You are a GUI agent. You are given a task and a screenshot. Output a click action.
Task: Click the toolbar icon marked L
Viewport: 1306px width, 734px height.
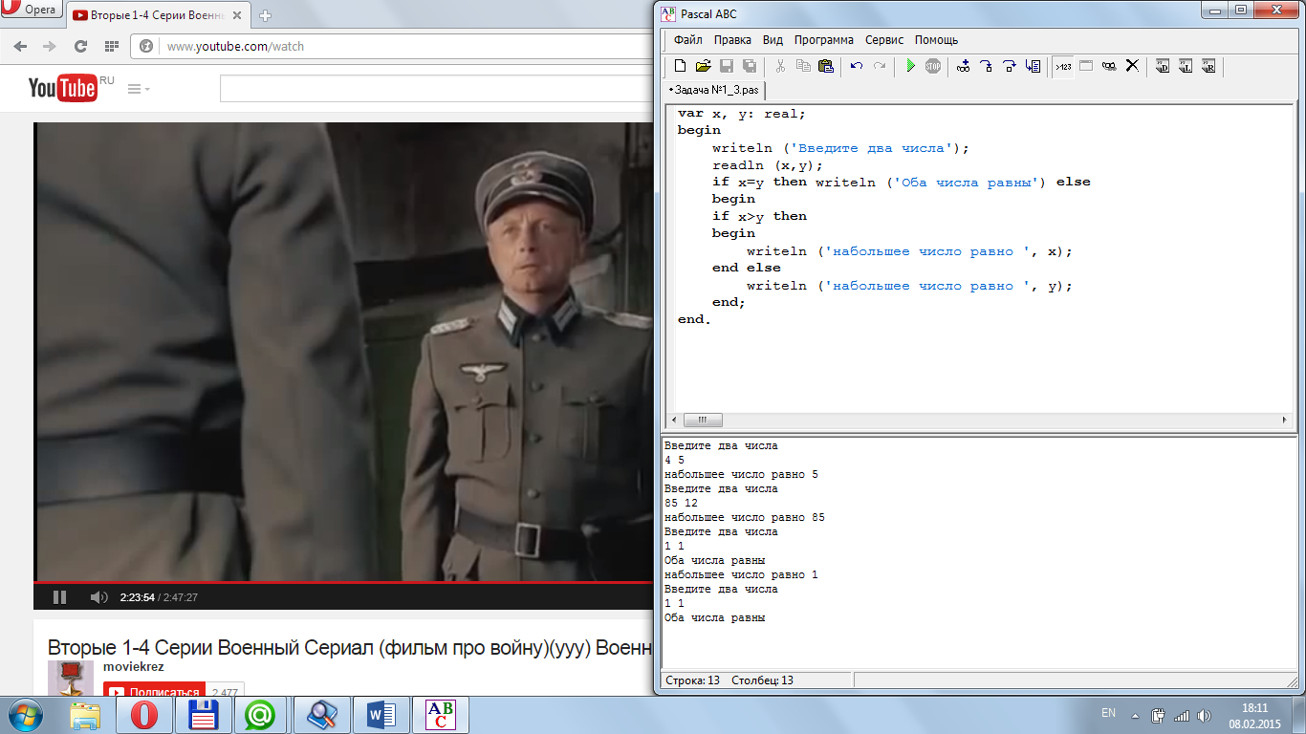coord(1186,66)
